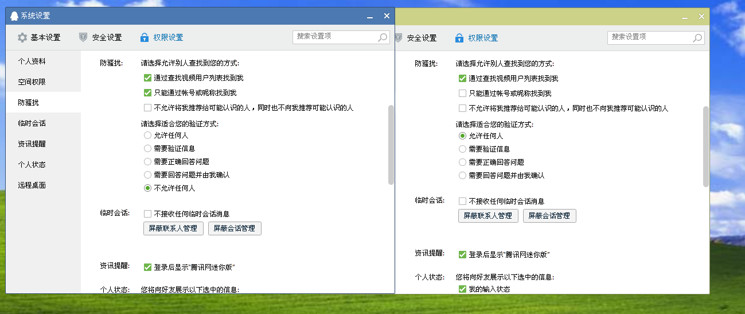Check 不接收任何临时会话消息 in back window

(x=462, y=201)
